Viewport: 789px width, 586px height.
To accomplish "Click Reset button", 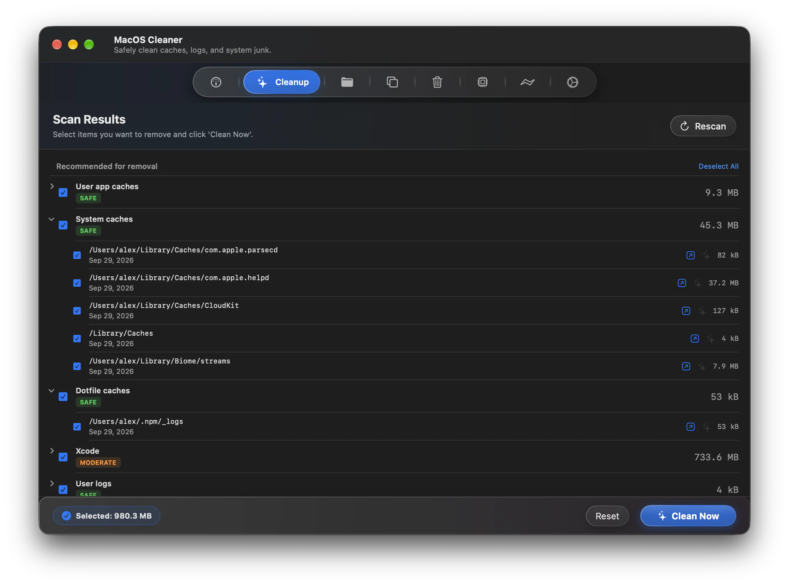I will (x=607, y=516).
